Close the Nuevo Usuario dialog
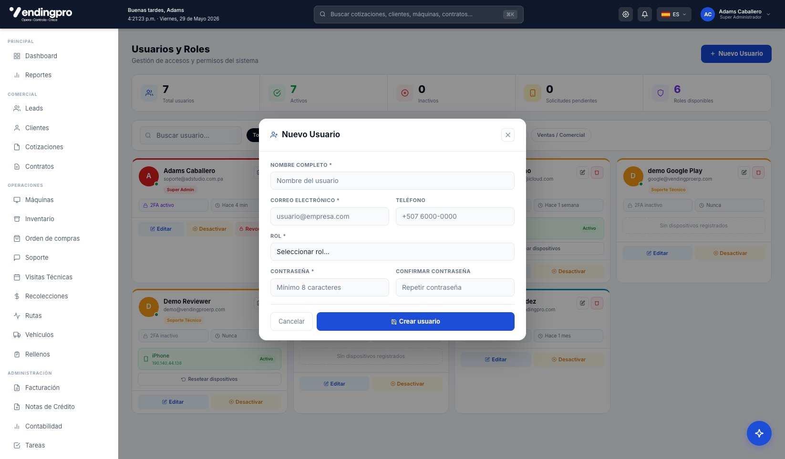 (x=508, y=135)
